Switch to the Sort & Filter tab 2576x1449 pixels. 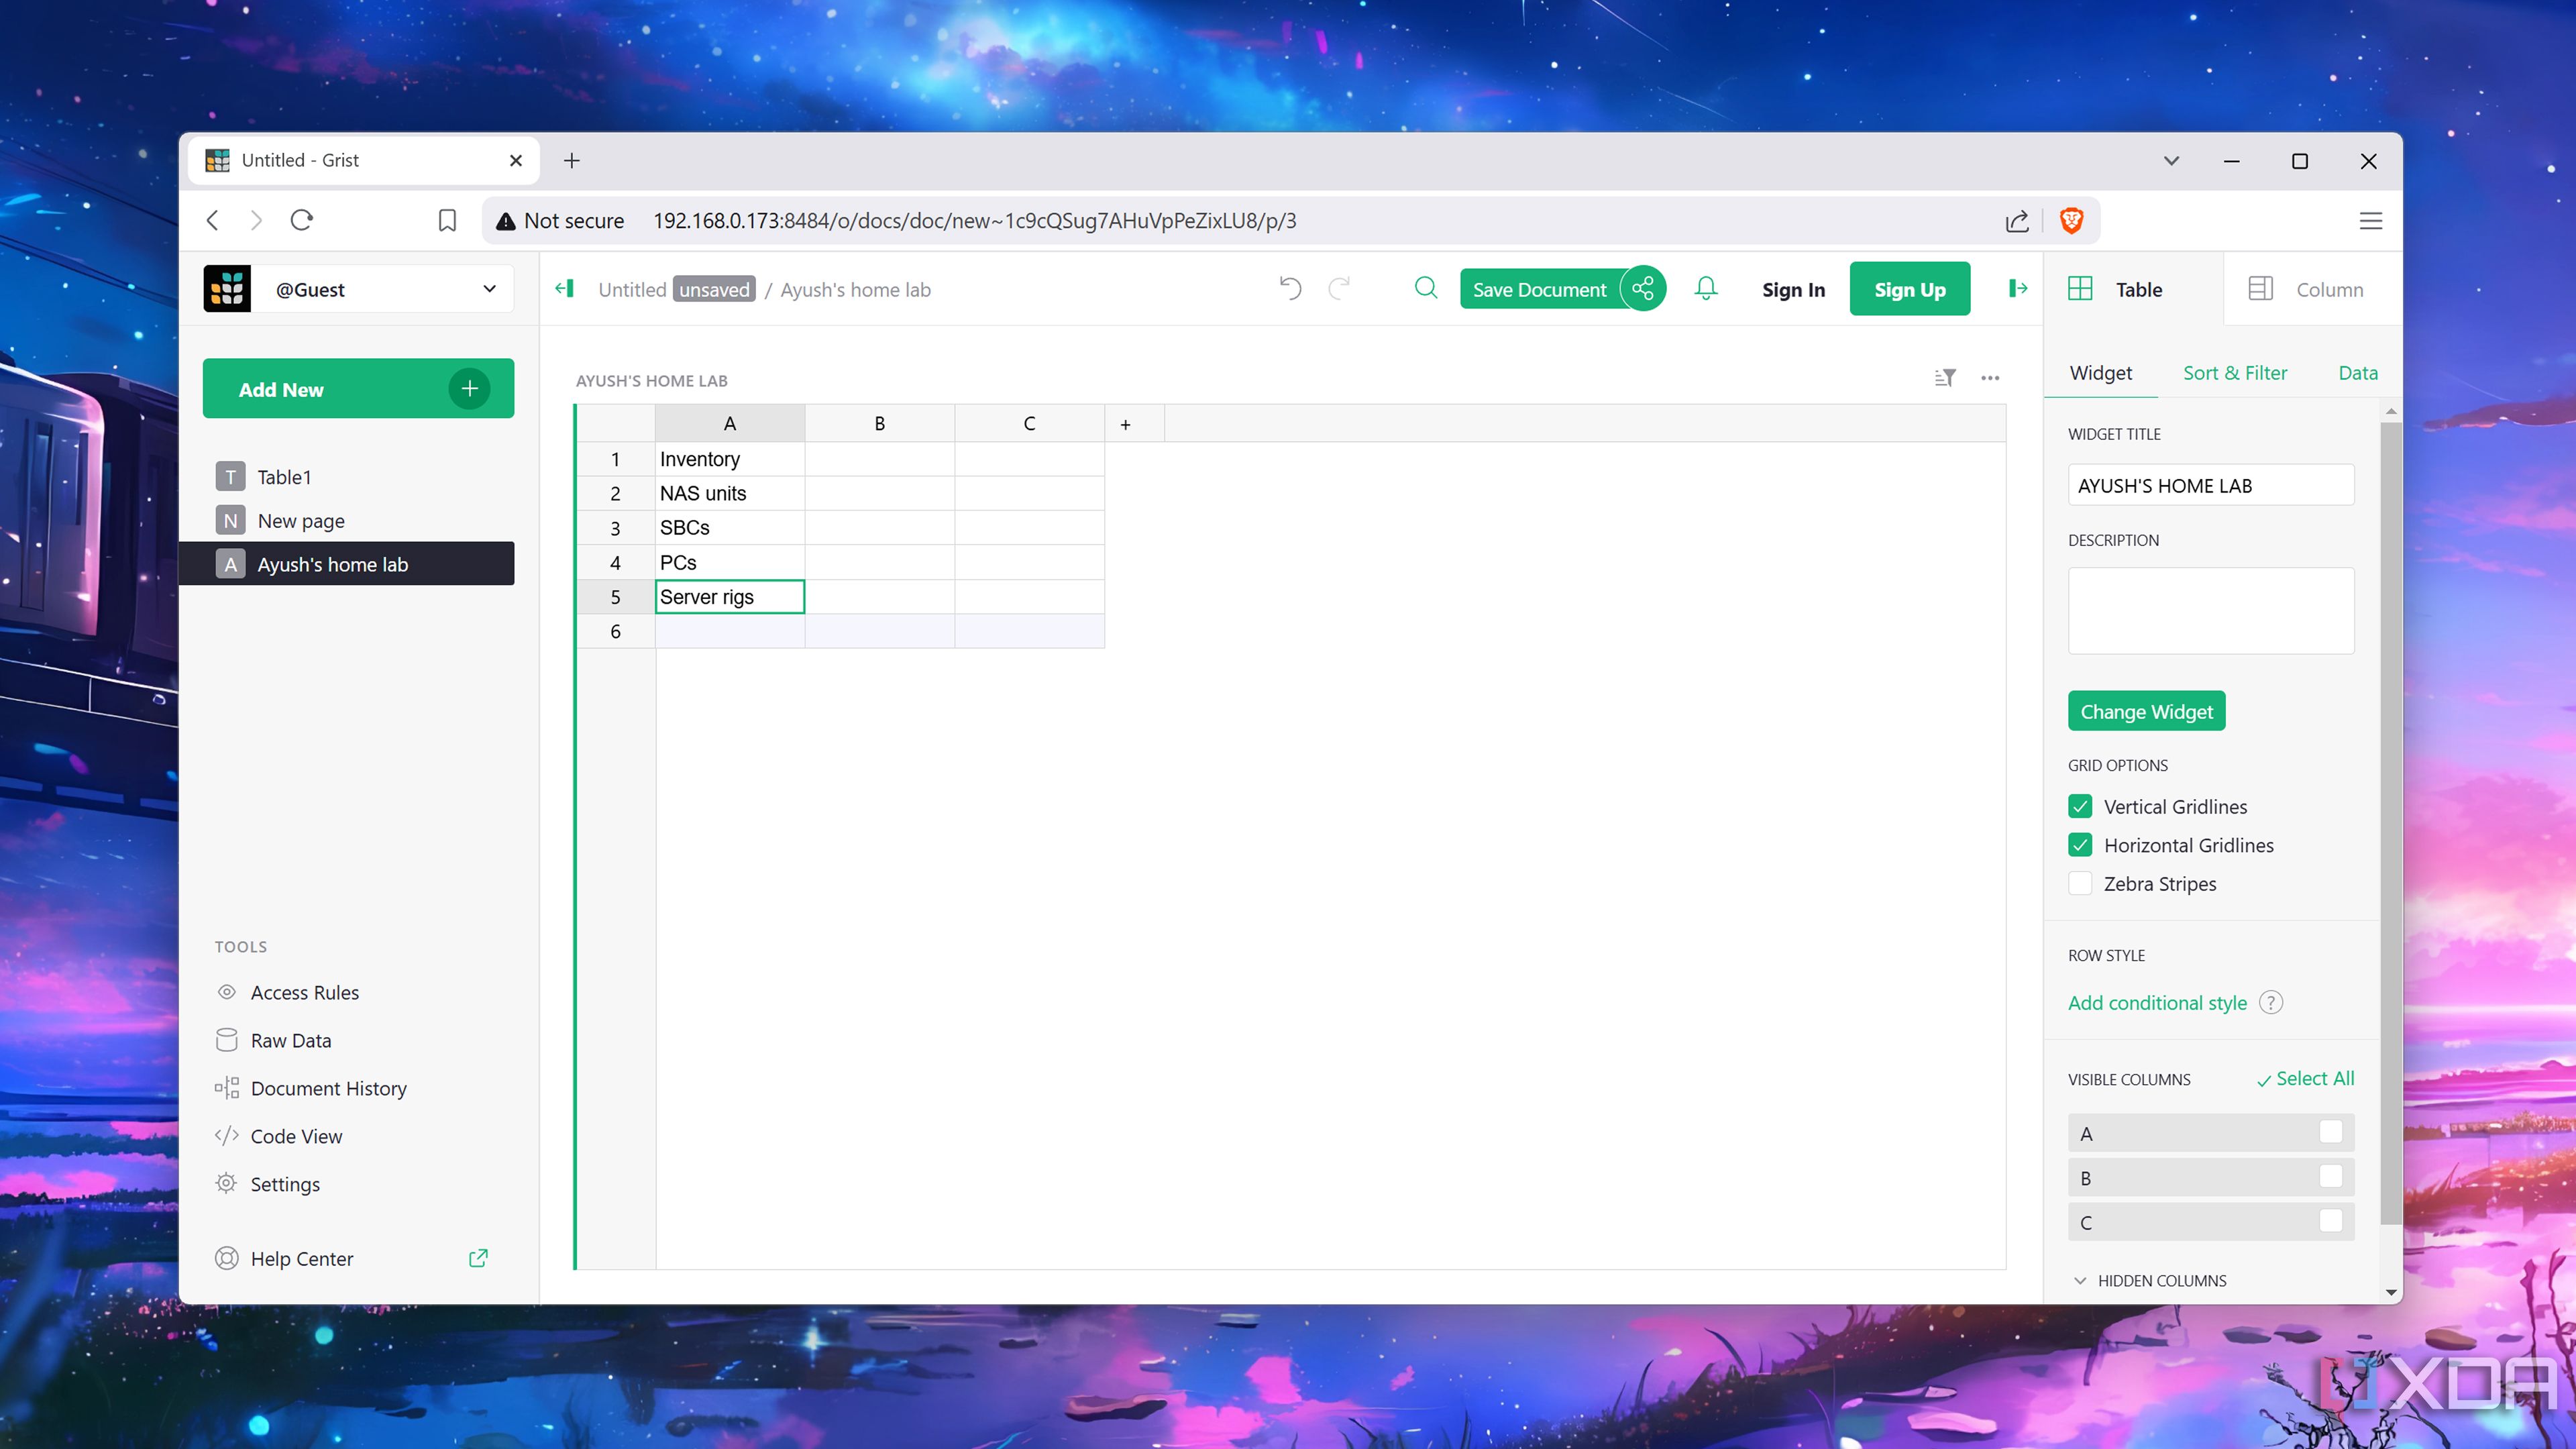(2235, 372)
